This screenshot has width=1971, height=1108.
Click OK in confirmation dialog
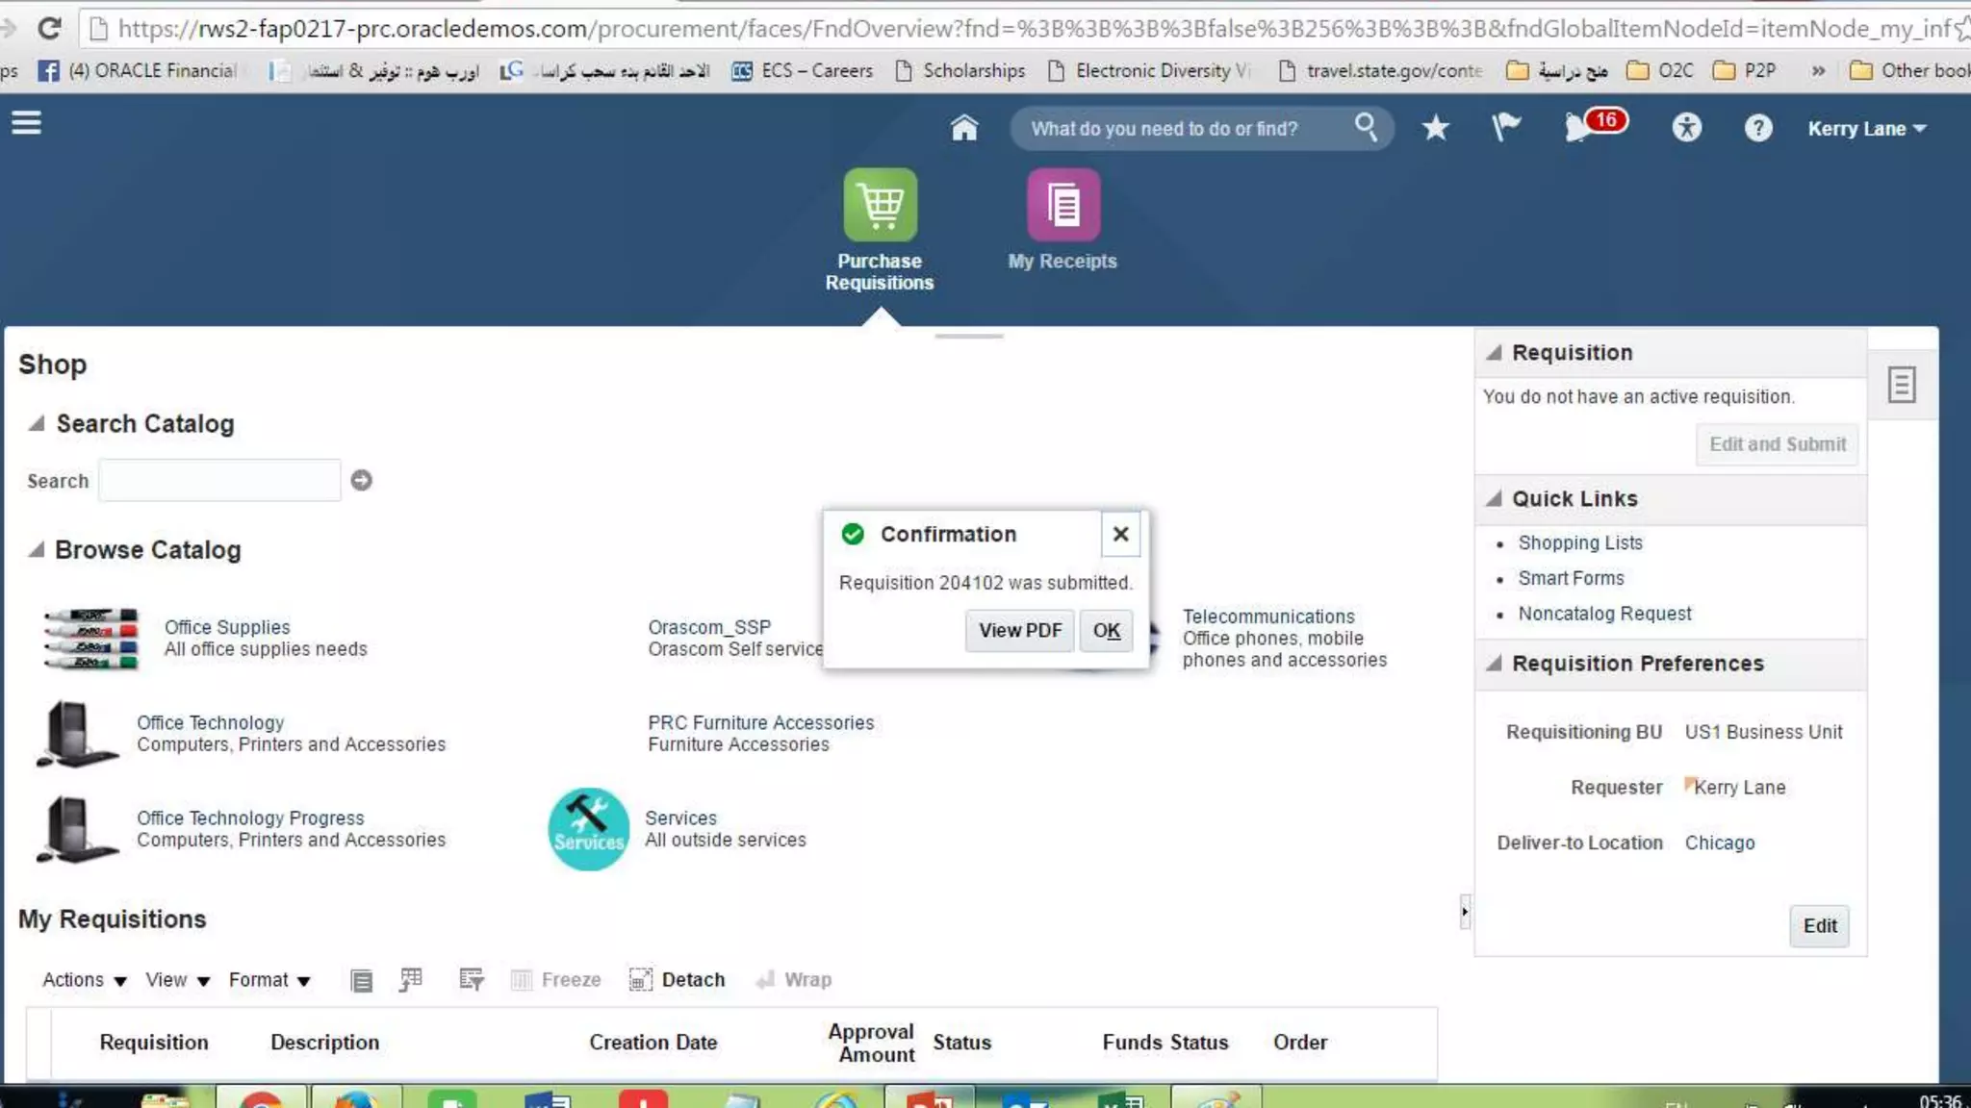[1106, 631]
